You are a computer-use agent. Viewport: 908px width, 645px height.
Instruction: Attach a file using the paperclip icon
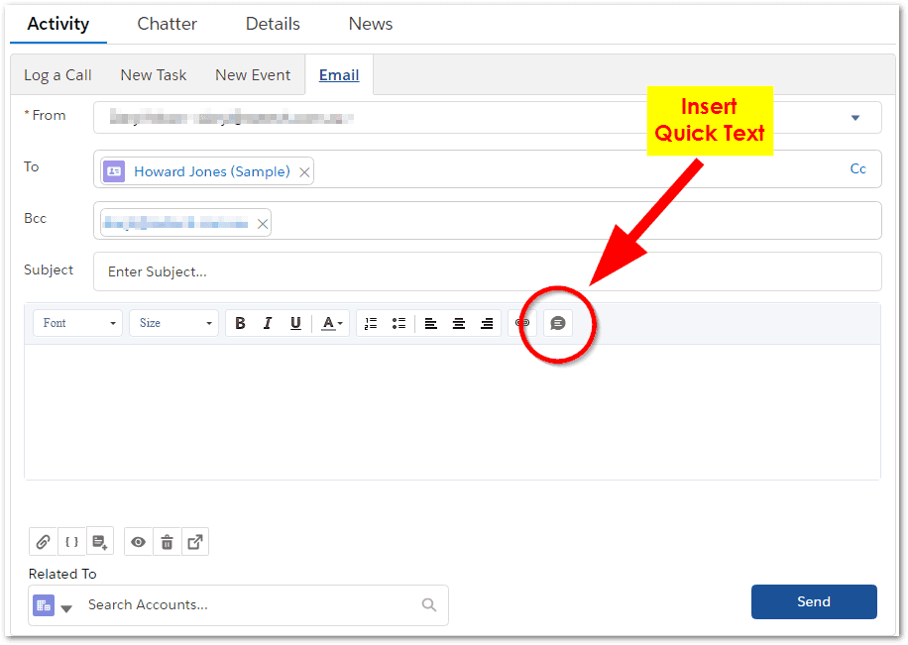point(43,542)
